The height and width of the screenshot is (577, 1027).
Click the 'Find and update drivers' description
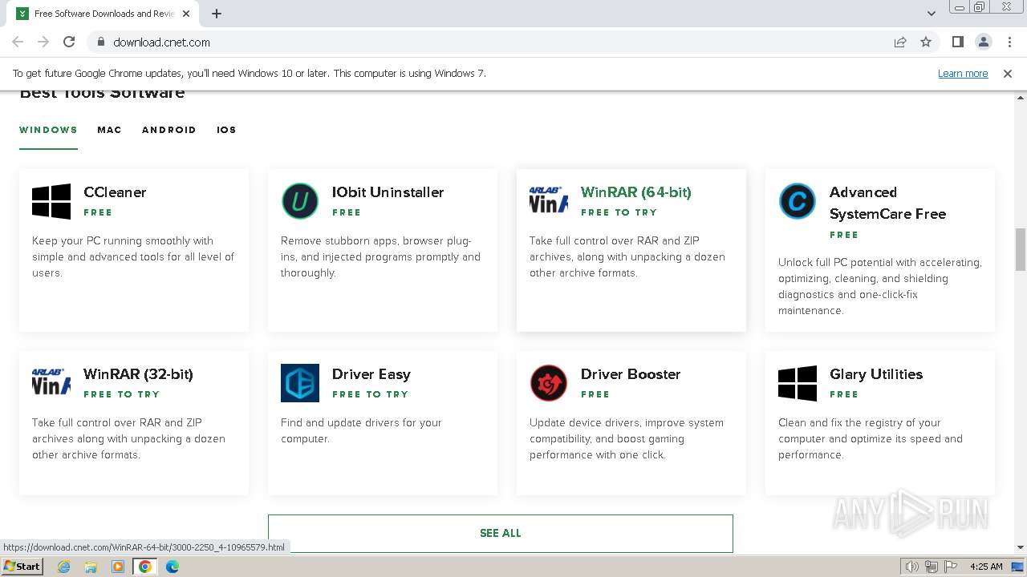361,431
